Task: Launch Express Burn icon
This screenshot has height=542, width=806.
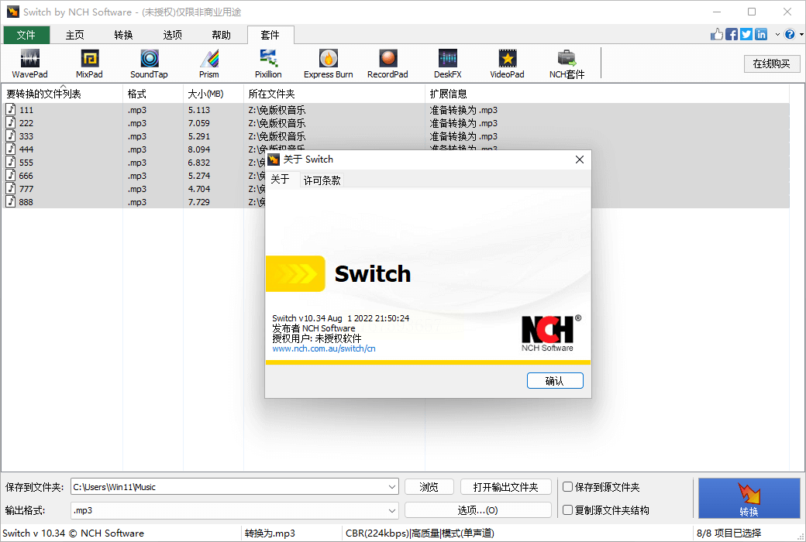Action: click(329, 63)
